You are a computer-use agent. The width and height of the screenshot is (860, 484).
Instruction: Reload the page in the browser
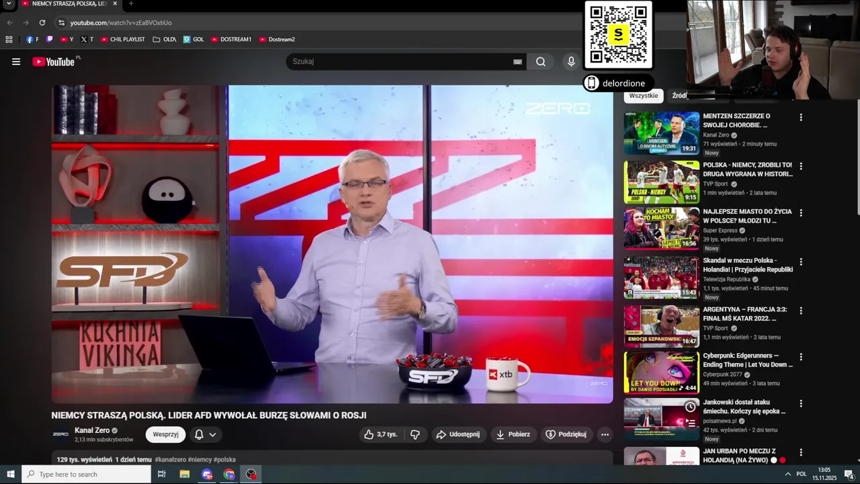tap(42, 23)
